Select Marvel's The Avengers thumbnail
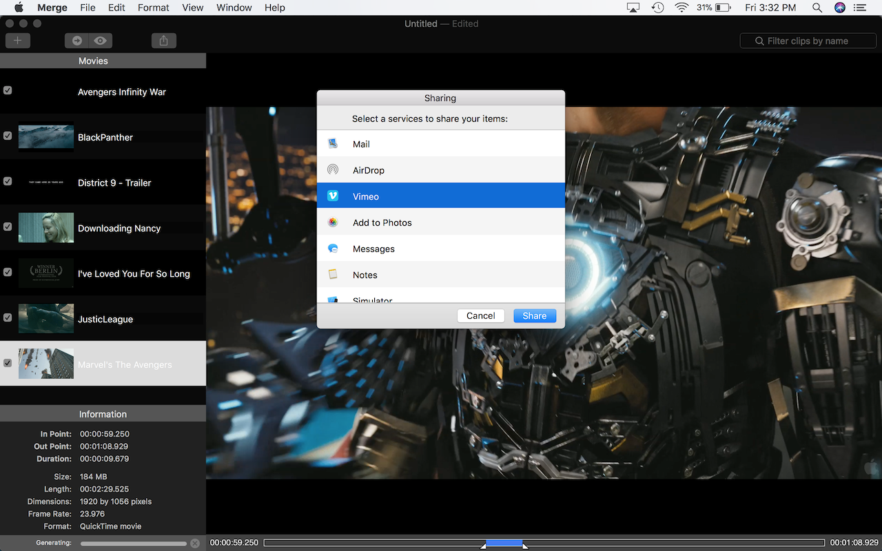Viewport: 882px width, 551px height. [x=46, y=364]
